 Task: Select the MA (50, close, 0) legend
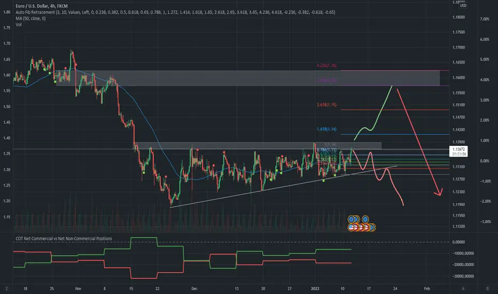30,18
